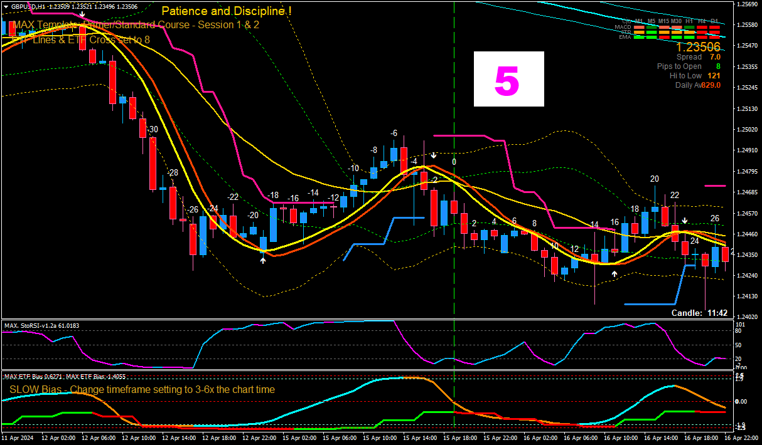Click the 1.25130 level on price axis
The image size is (762, 445).
point(747,108)
